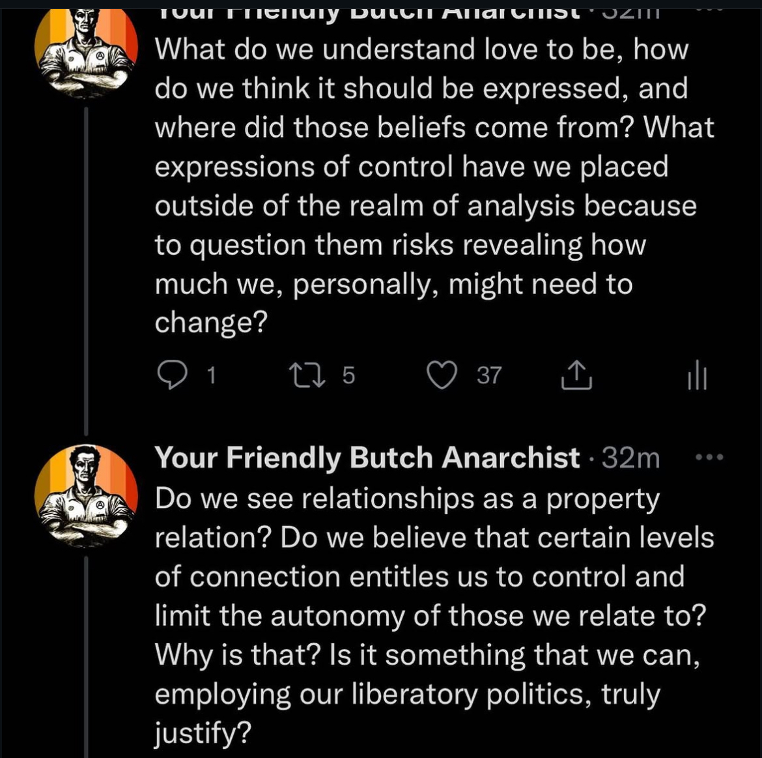This screenshot has height=758, width=762.
Task: Click the retweet count showing 5
Action: (348, 375)
